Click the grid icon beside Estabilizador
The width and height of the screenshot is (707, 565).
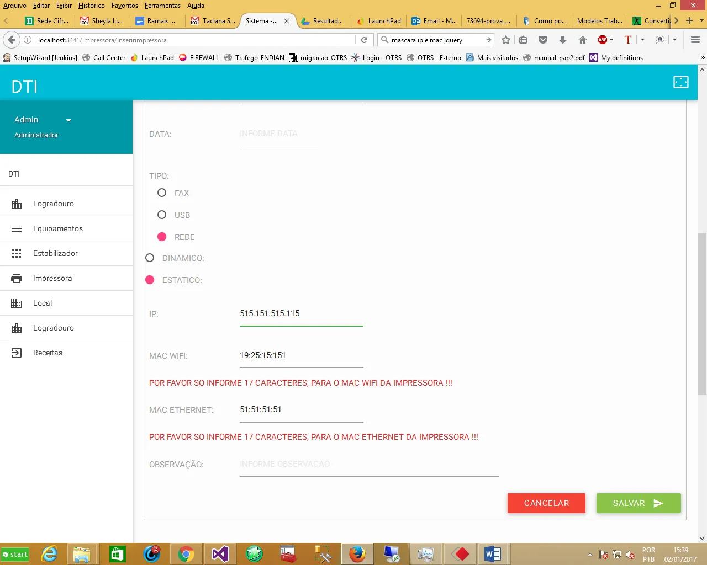(17, 253)
